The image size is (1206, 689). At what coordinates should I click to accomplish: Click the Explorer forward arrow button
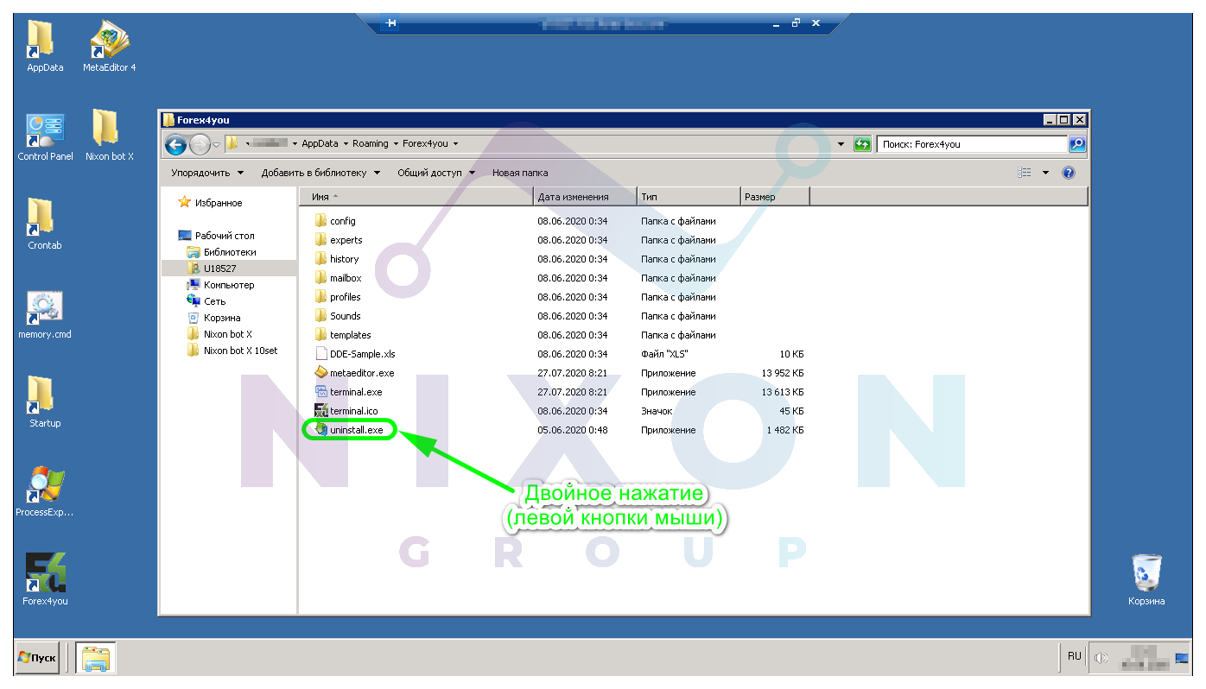coord(199,144)
